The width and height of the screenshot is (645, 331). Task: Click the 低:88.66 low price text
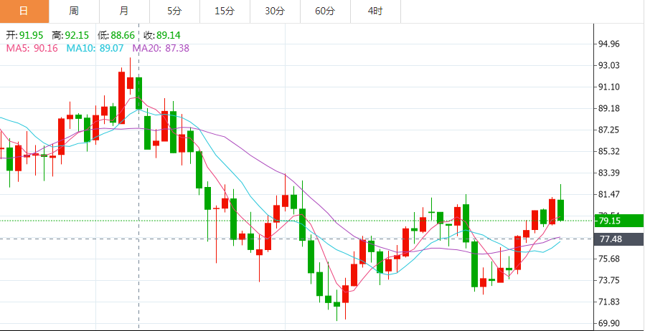click(x=116, y=35)
